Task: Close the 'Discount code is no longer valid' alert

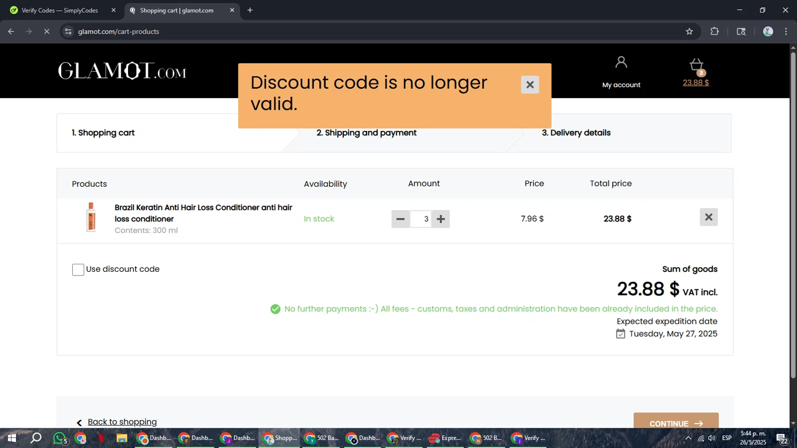Action: click(x=530, y=84)
